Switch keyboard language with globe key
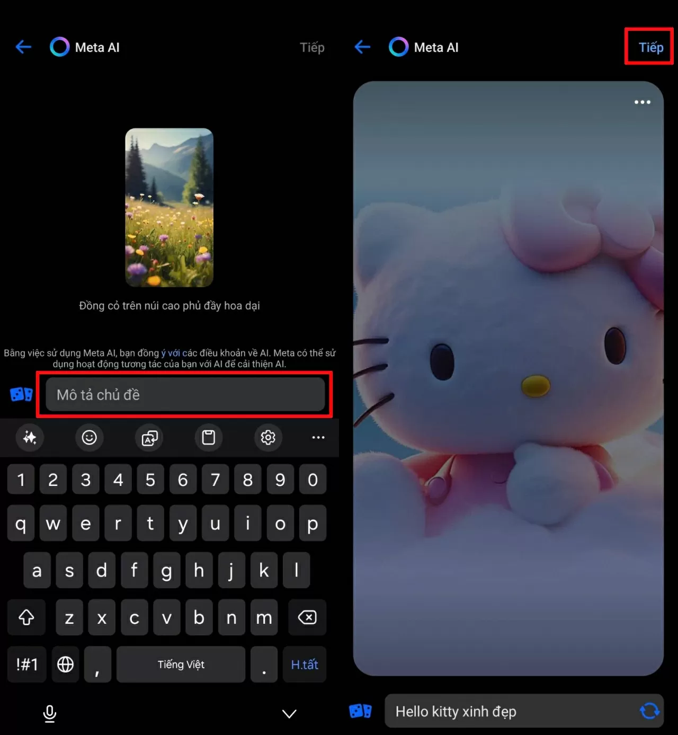Image resolution: width=678 pixels, height=735 pixels. 65,664
